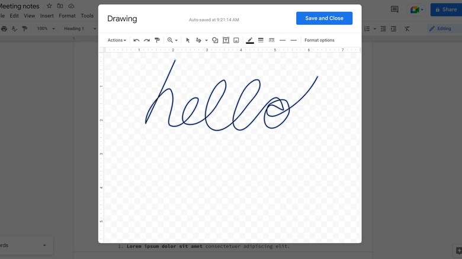
Task: Expand the word count dropdown
Action: [44, 245]
